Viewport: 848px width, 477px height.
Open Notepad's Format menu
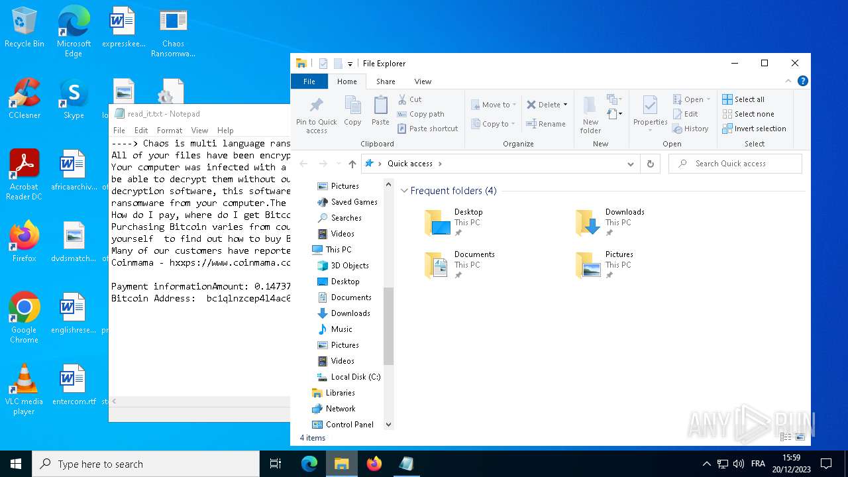[x=170, y=131]
